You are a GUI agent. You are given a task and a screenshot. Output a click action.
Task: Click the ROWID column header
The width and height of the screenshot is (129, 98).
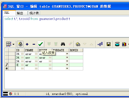(76, 50)
